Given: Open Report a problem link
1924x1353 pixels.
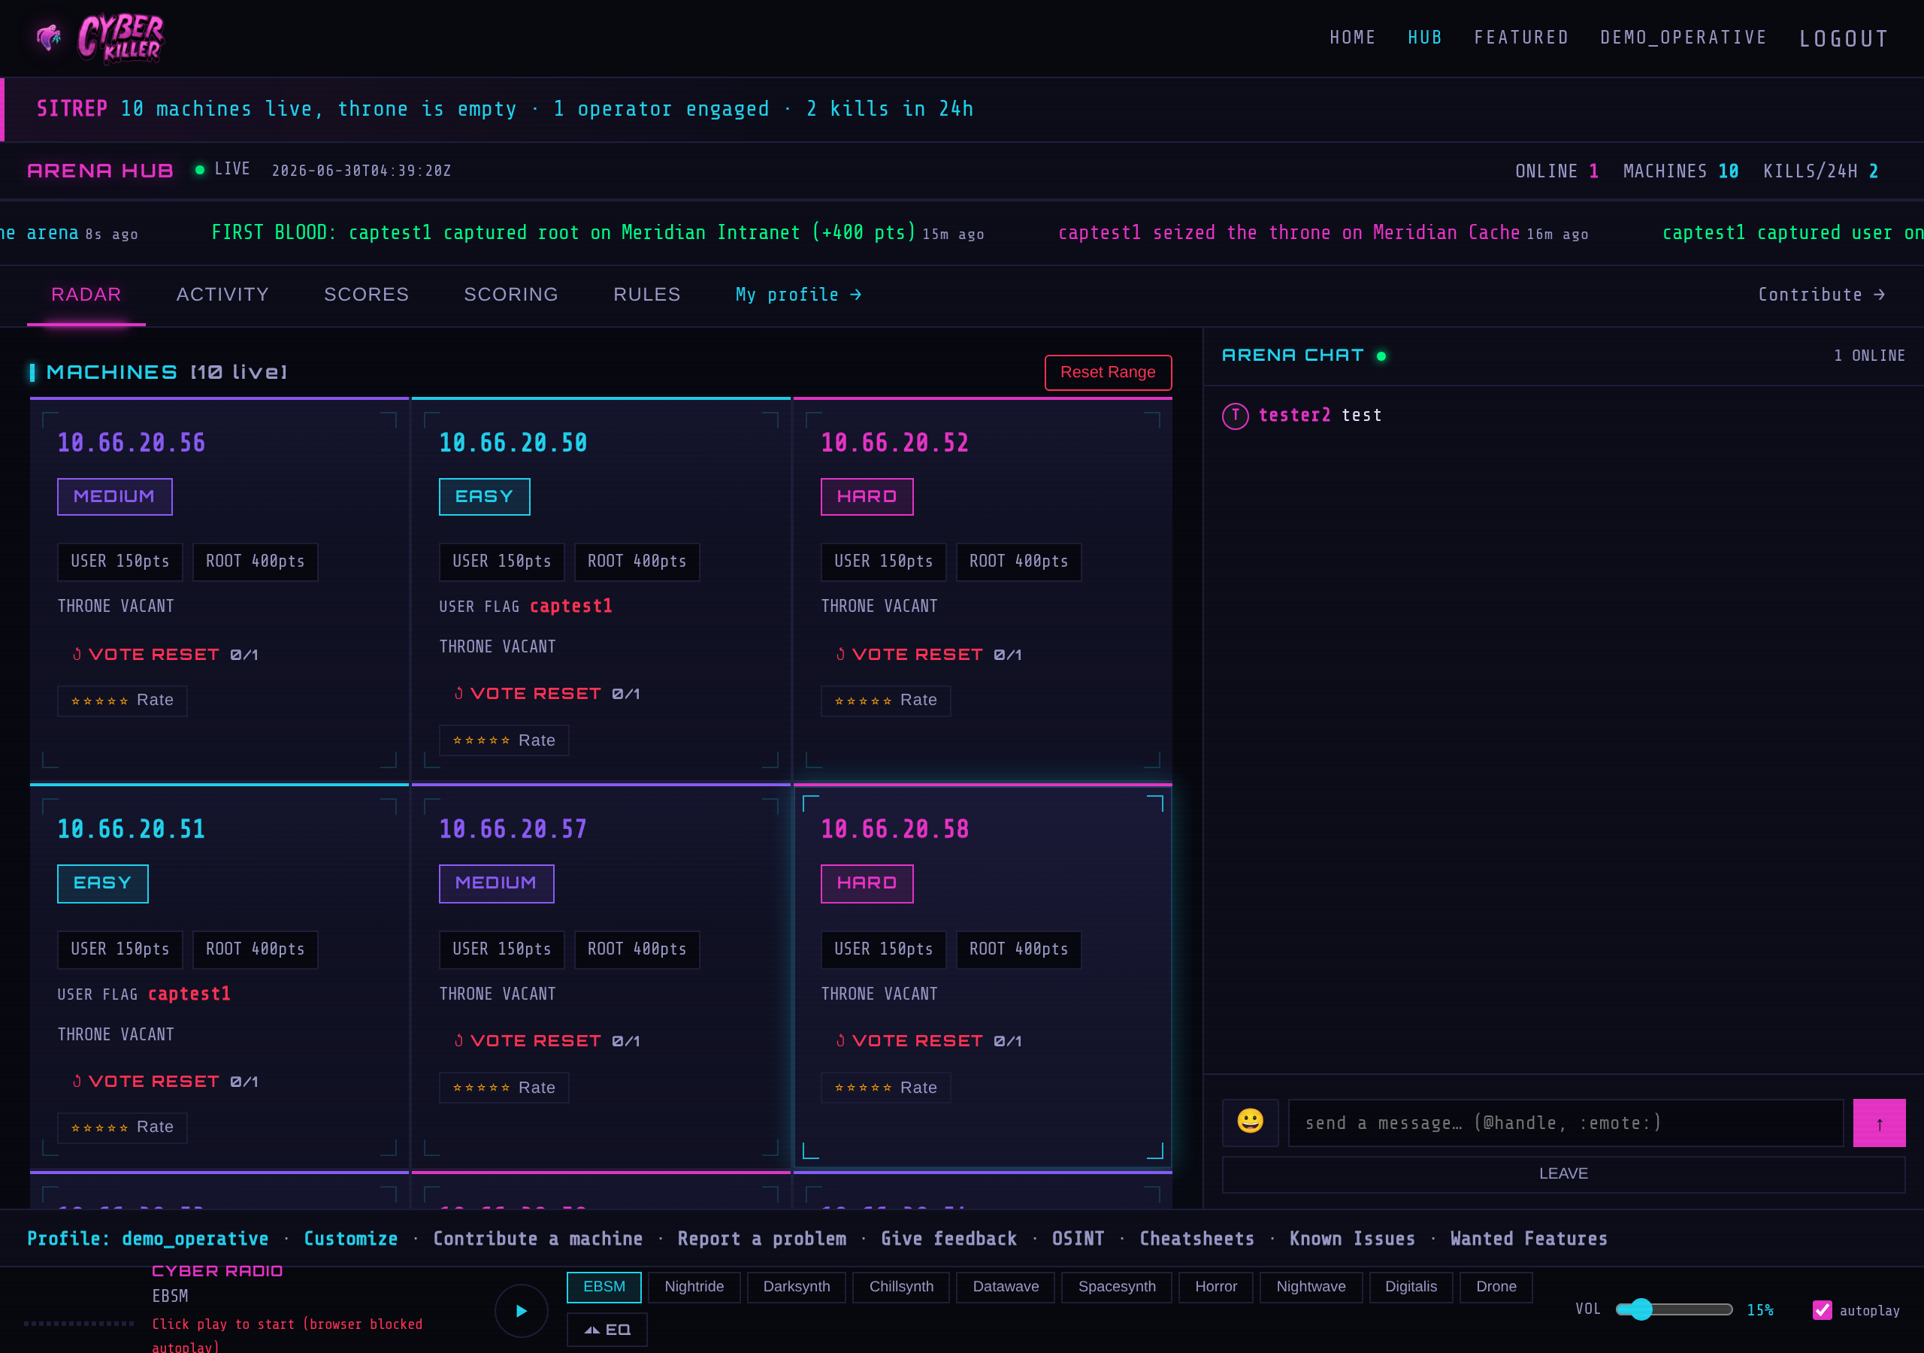Looking at the screenshot, I should pos(762,1238).
